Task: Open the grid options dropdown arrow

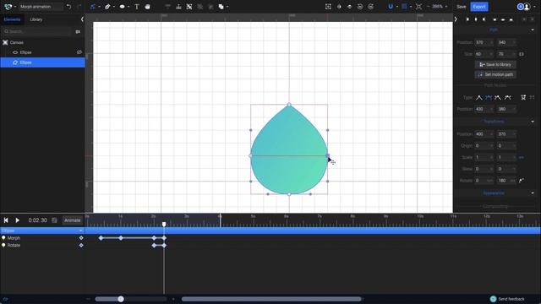Action: tap(411, 7)
